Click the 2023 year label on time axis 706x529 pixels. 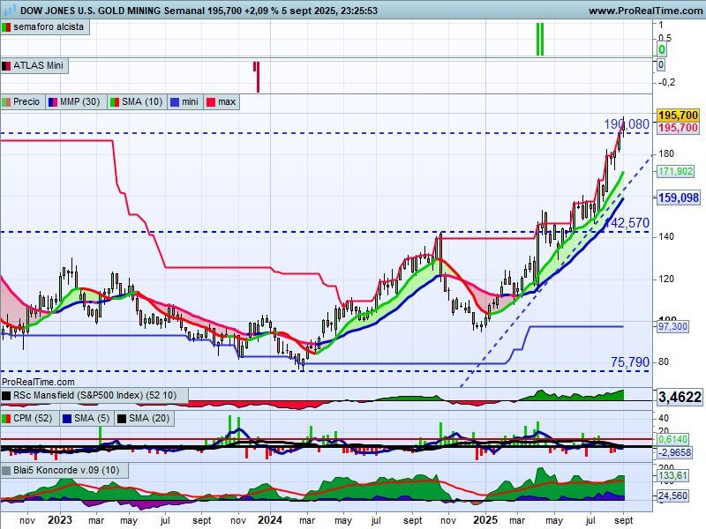coord(60,520)
